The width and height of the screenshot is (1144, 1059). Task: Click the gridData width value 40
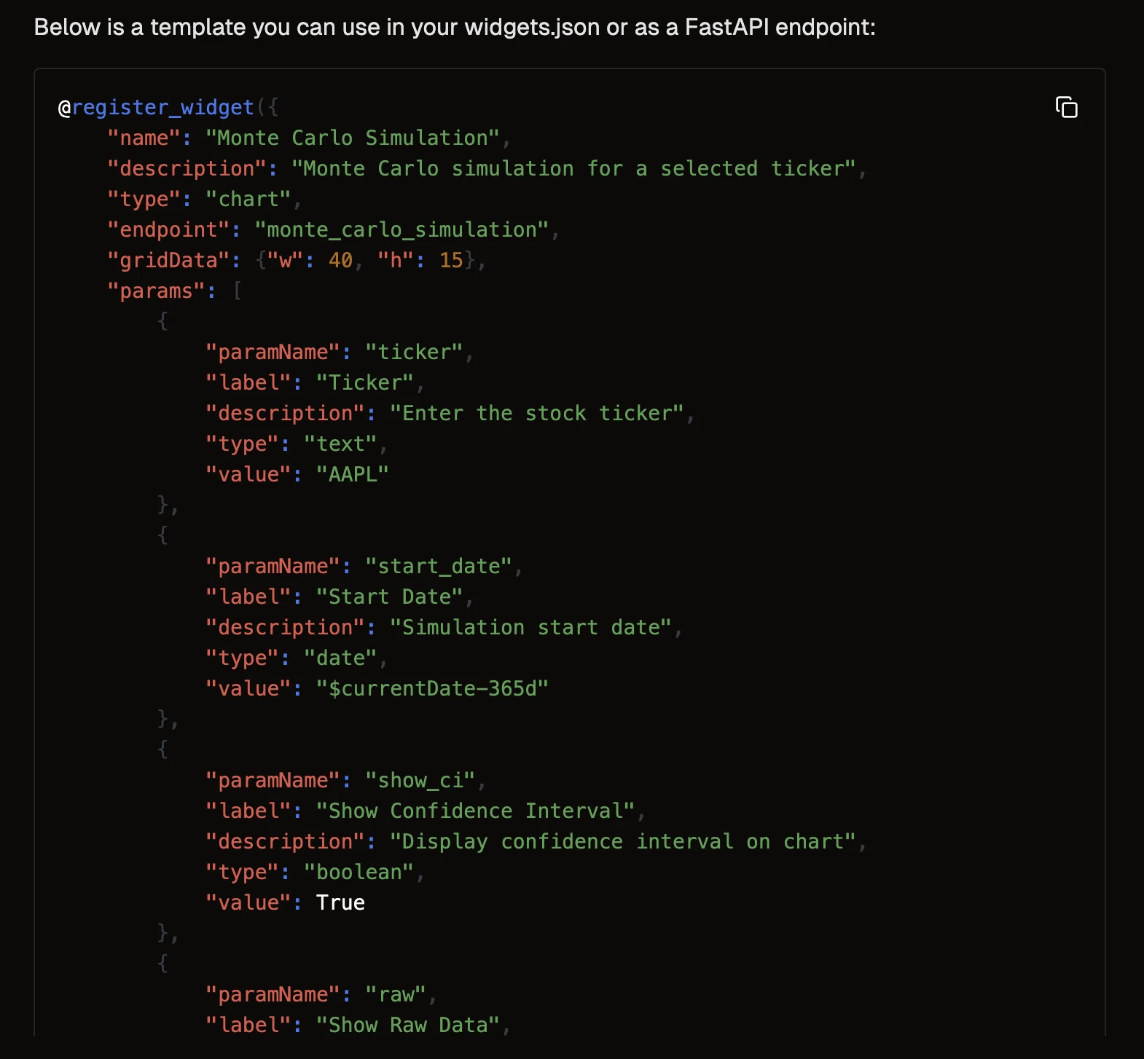click(x=340, y=261)
